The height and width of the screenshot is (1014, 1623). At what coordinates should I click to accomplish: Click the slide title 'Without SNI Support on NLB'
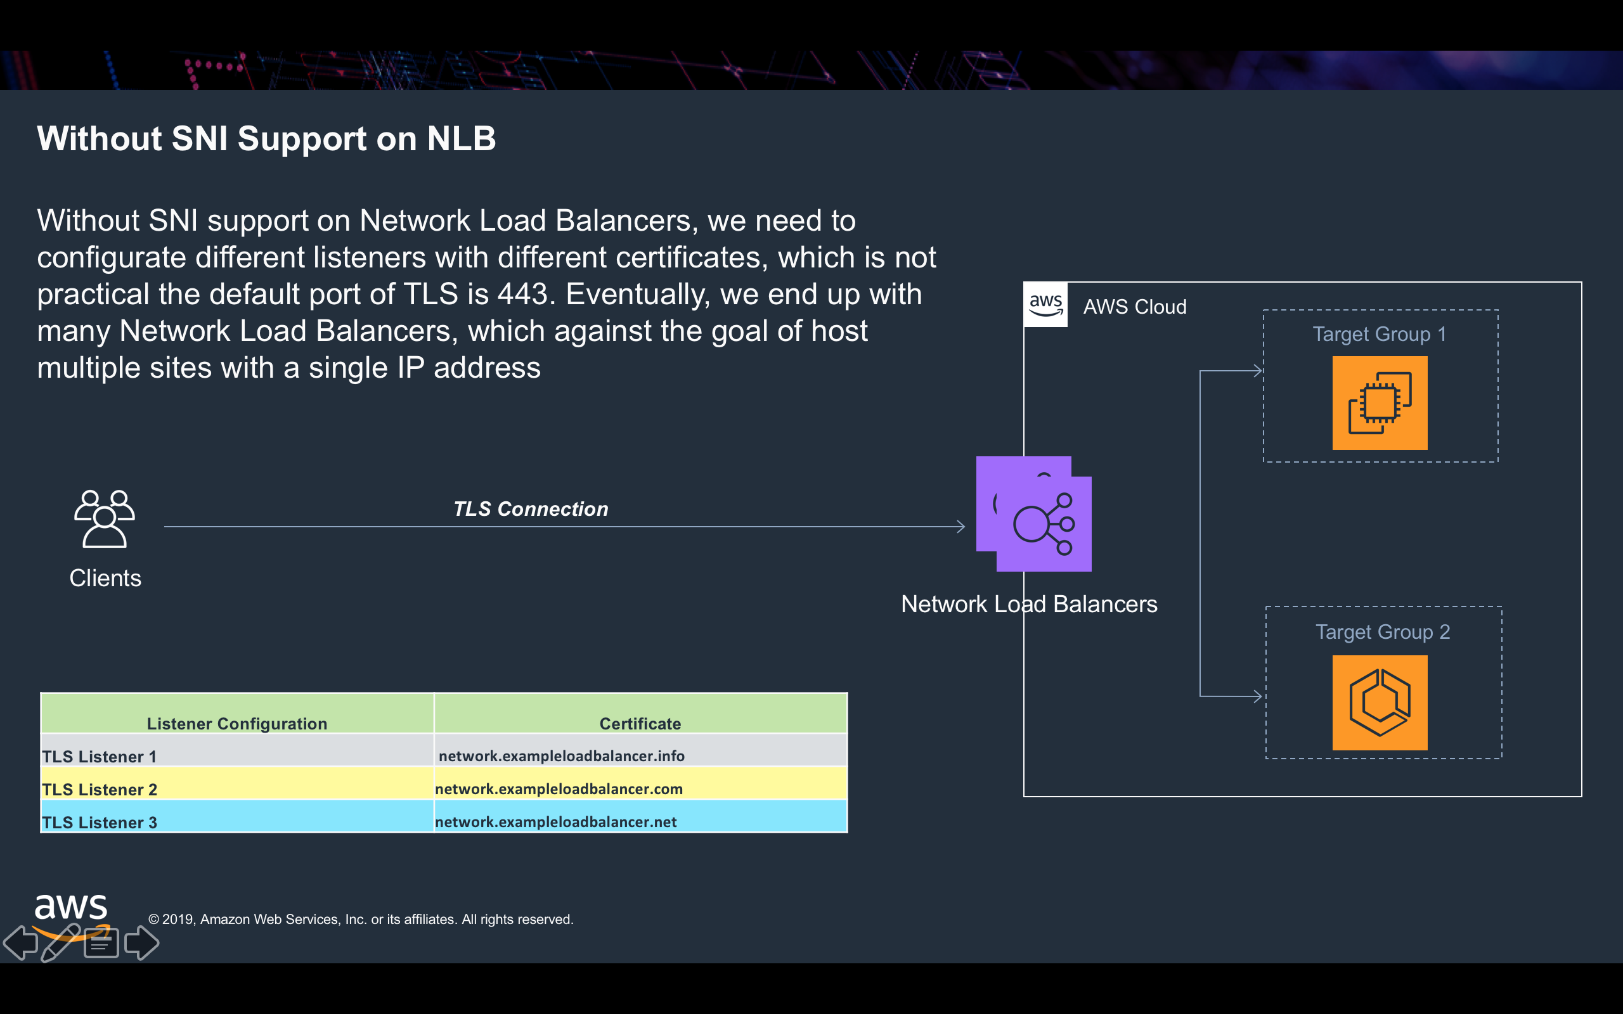(266, 139)
